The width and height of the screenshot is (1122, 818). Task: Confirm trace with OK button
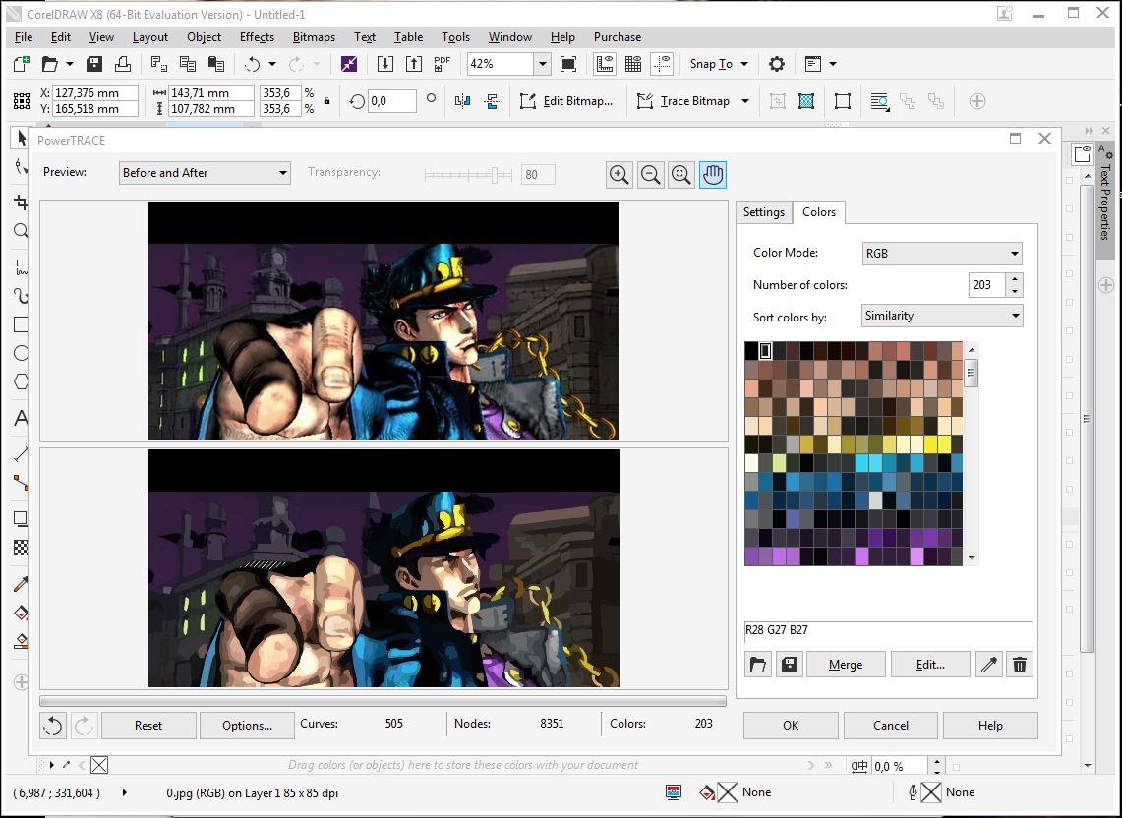pos(790,725)
